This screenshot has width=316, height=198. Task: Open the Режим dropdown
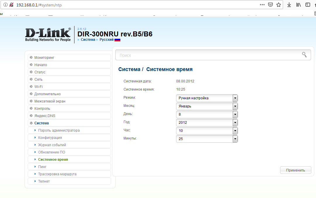tap(207, 98)
